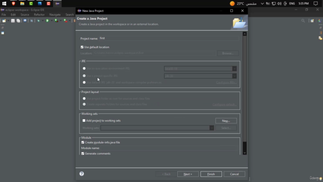
Task: Click the Configure default... link
Action: [x=225, y=105]
